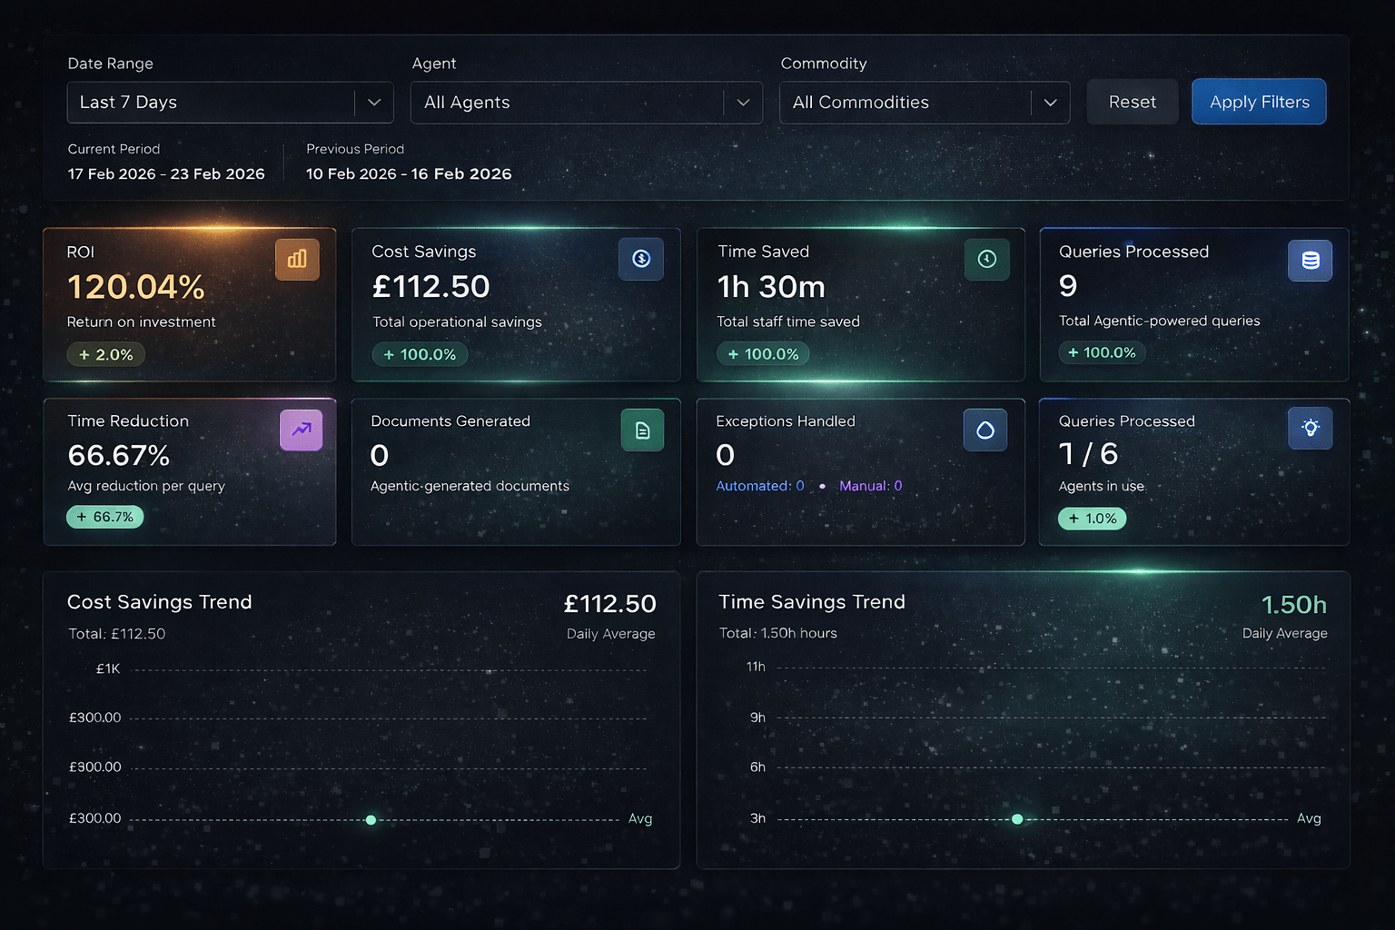
Task: Click the Exceptions Handled droplet icon
Action: click(985, 430)
